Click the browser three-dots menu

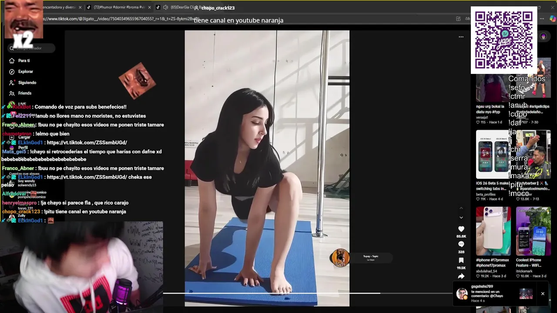tap(542, 19)
